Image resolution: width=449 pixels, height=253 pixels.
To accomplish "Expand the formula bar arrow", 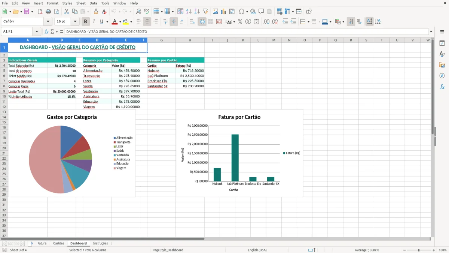I will tap(431, 31).
